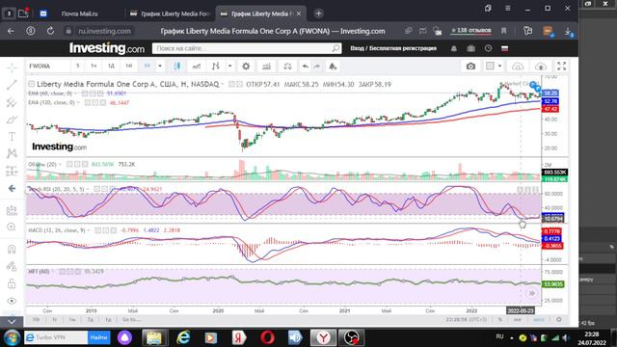Toggle visibility of EMA 60 indicator

tap(85, 93)
